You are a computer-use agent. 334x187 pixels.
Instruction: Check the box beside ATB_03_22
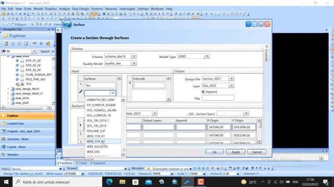22,70
